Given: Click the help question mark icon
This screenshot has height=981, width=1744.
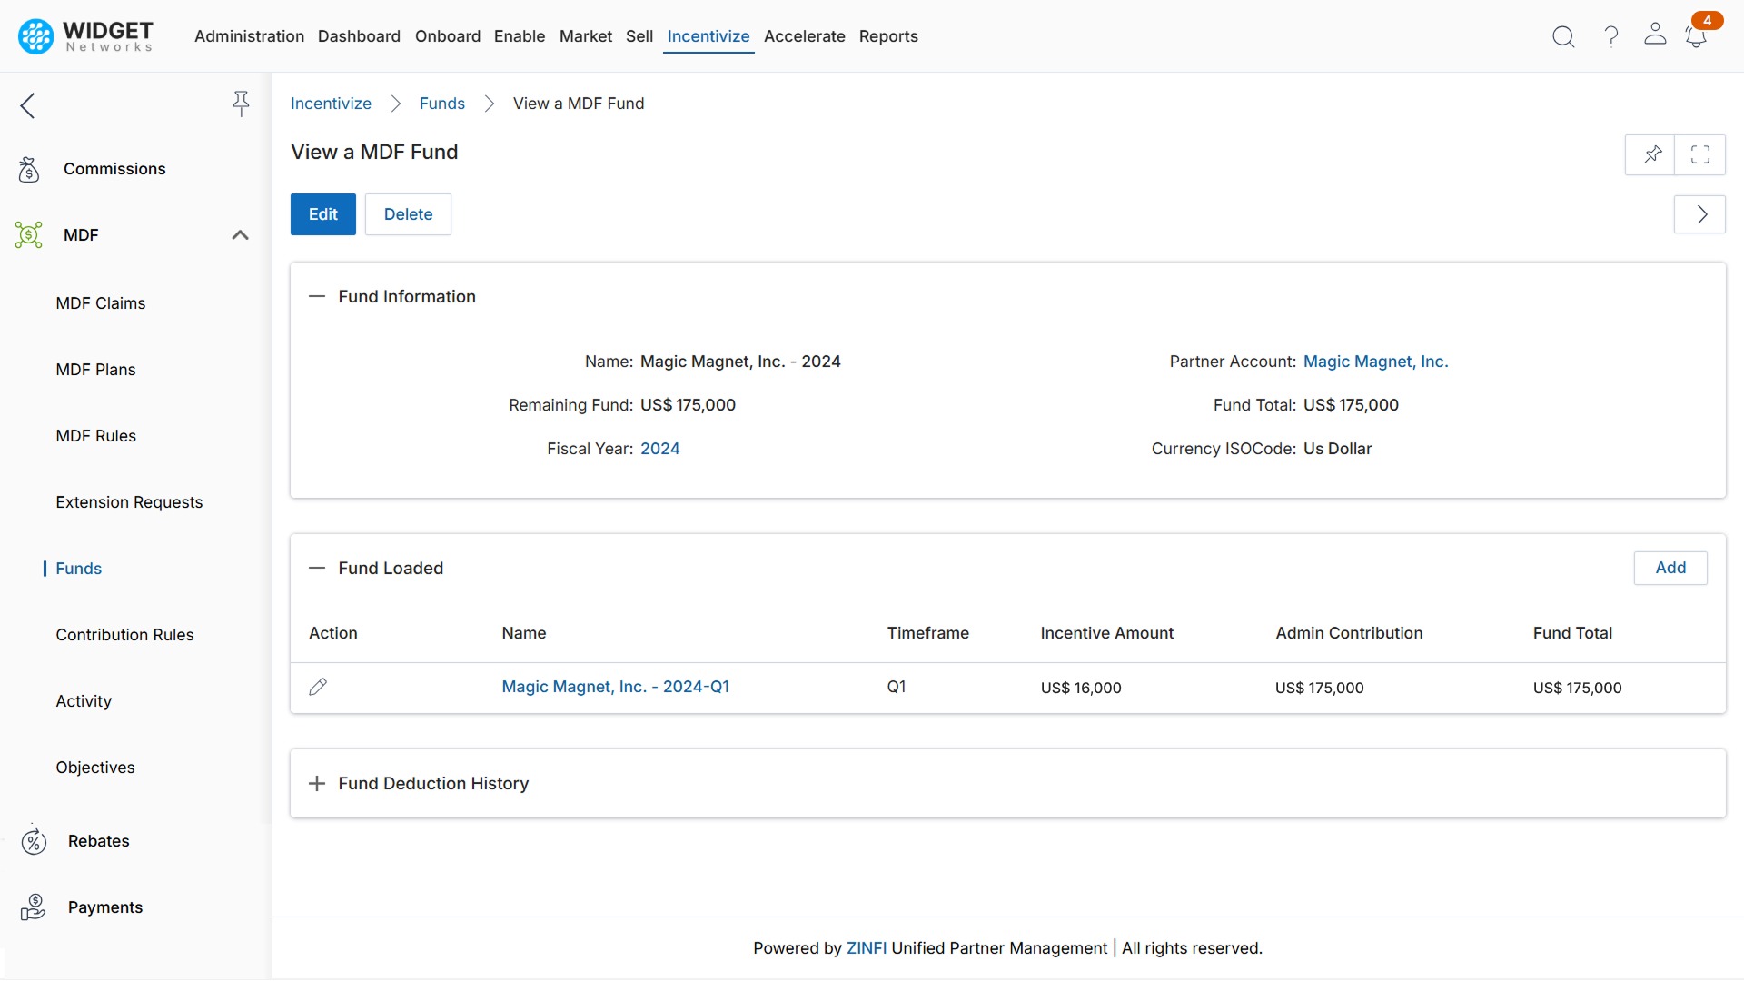Looking at the screenshot, I should (x=1610, y=36).
